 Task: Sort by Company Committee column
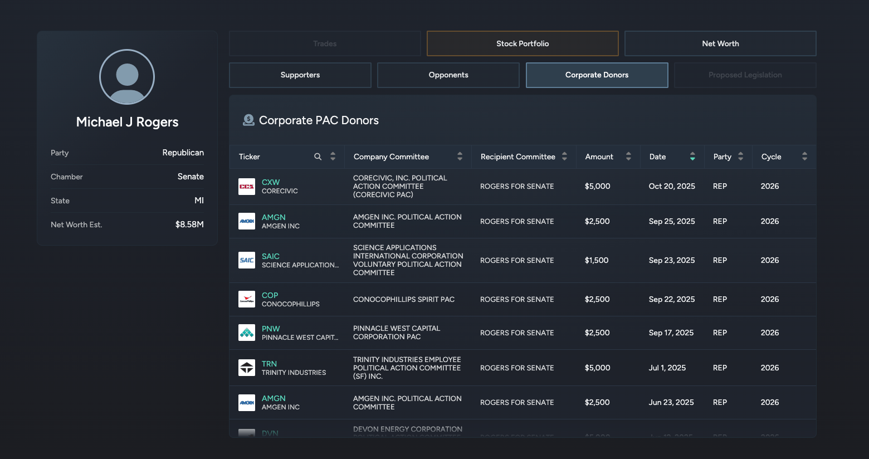460,157
